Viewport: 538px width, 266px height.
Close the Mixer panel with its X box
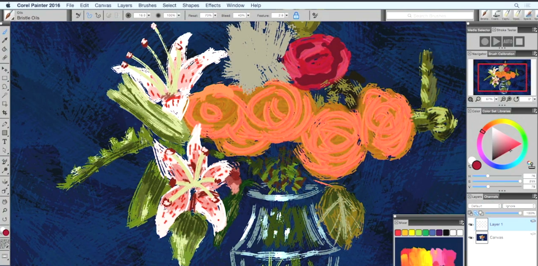(x=397, y=222)
